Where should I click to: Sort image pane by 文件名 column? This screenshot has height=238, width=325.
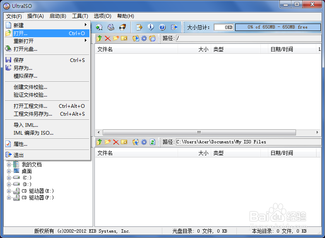pos(136,49)
